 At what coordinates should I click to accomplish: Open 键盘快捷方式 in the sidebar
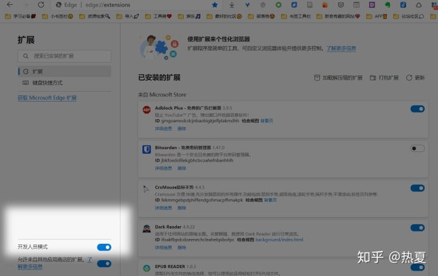tap(64, 83)
